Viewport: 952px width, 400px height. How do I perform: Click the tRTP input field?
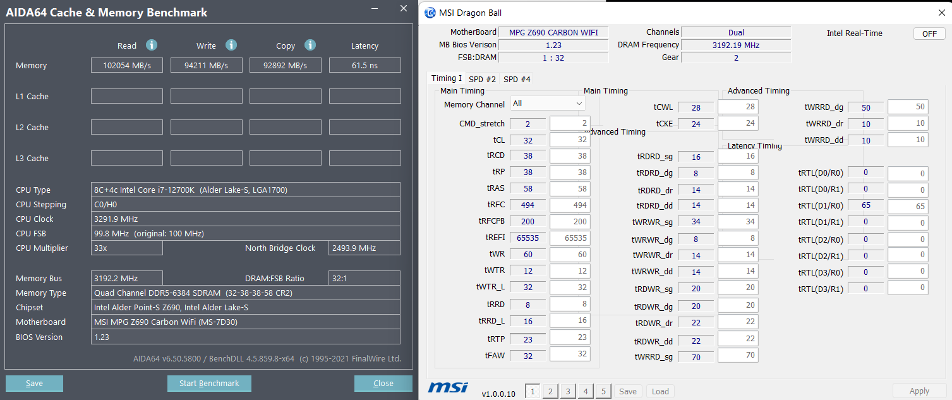(570, 337)
